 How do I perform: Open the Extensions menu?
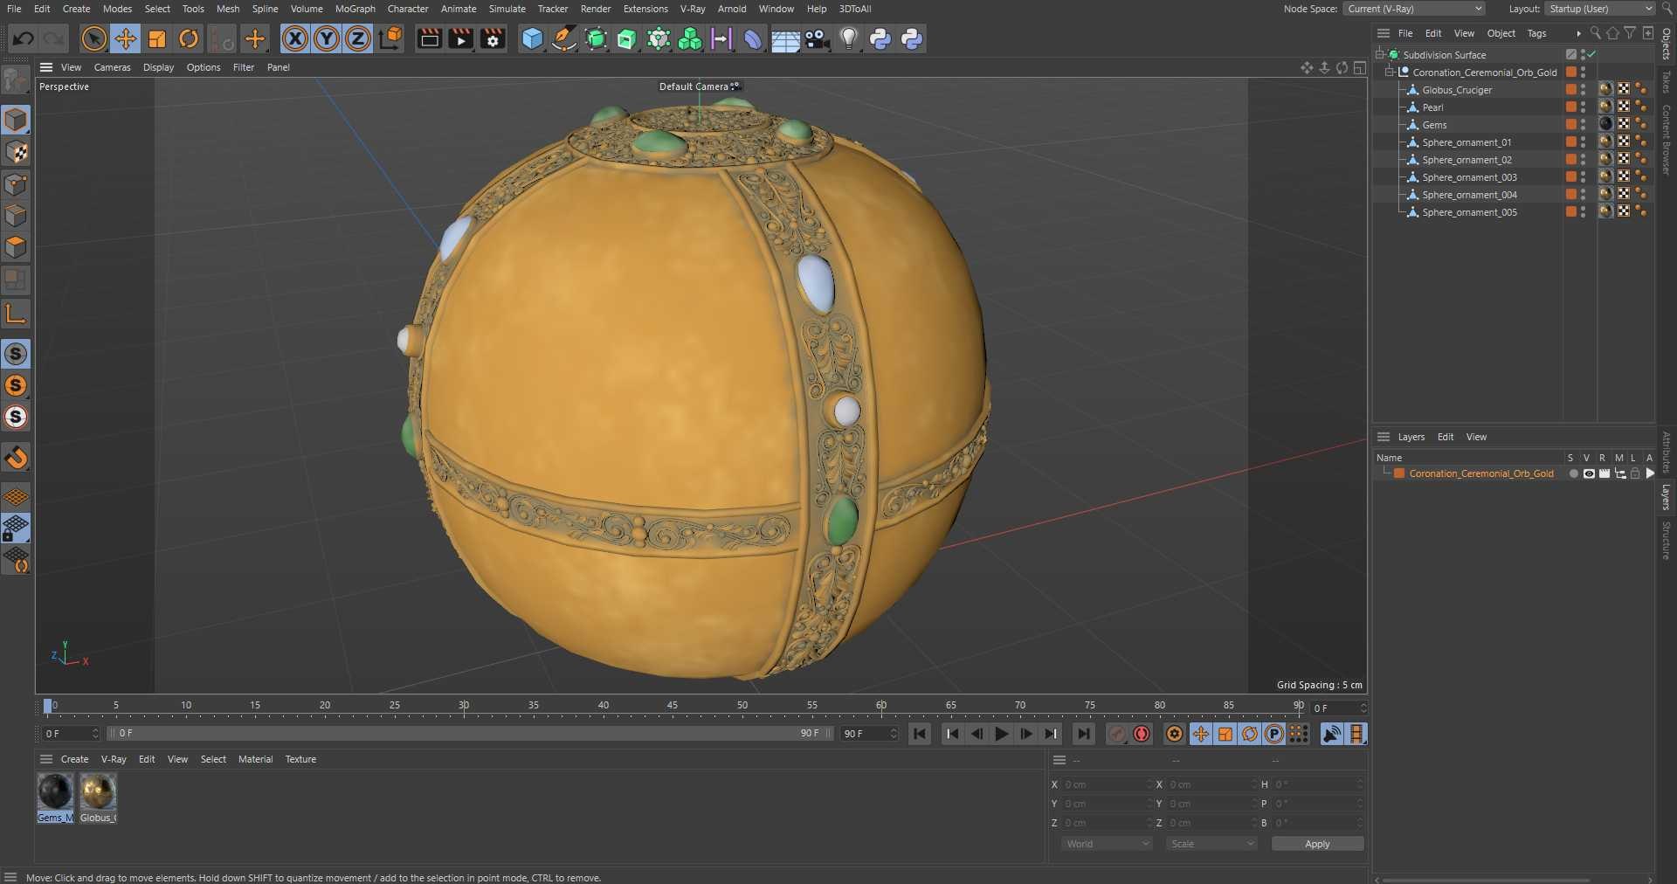pyautogui.click(x=645, y=9)
